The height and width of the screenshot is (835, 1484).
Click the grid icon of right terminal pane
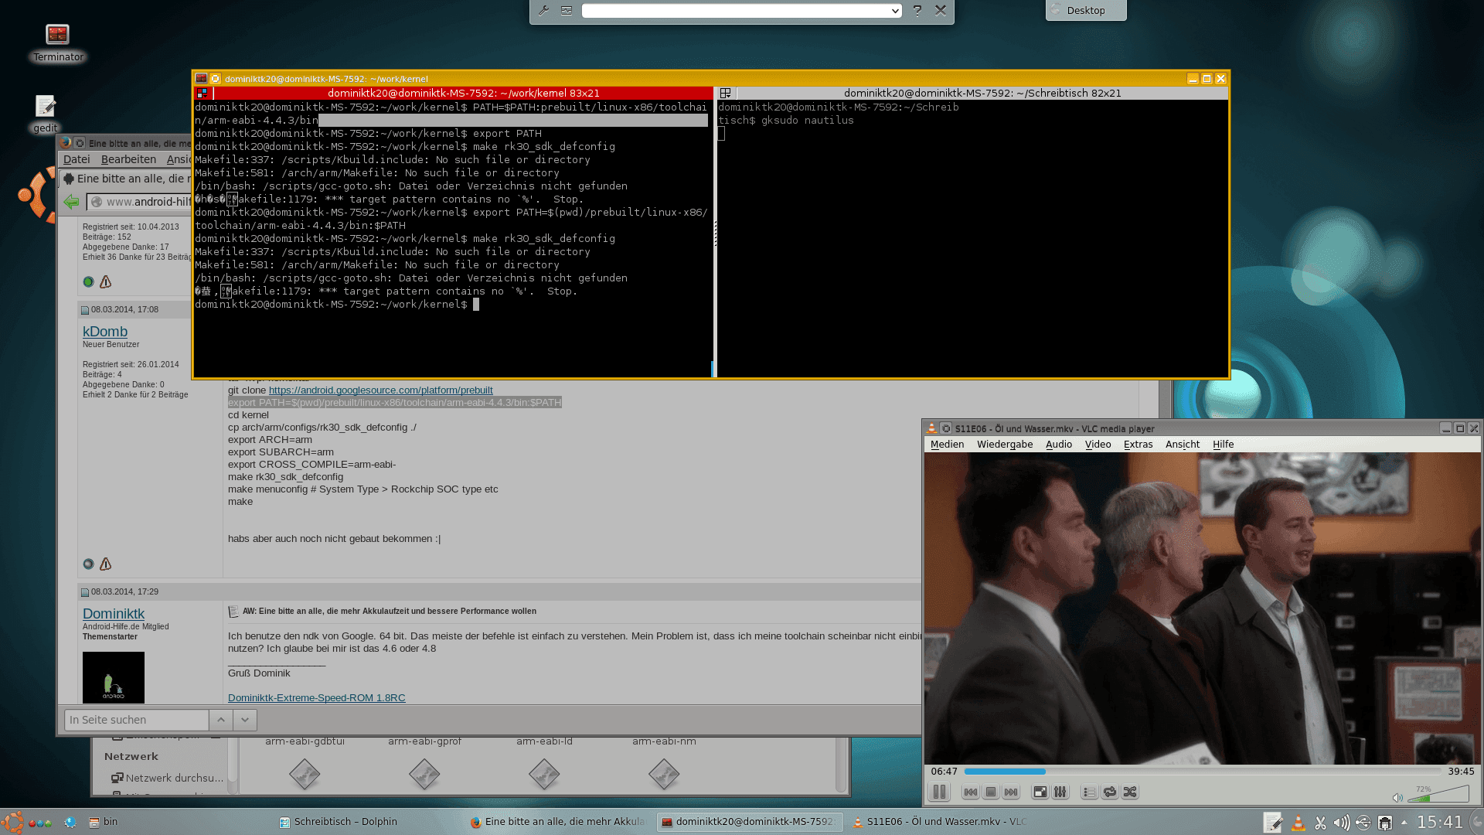coord(725,93)
